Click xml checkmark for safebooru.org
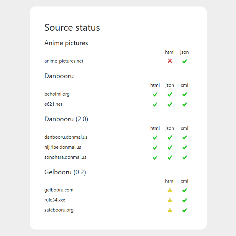236x236 pixels. pos(185,210)
